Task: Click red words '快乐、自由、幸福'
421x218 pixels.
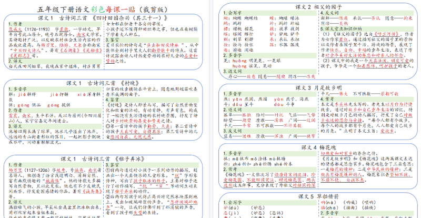Action: pos(348,50)
